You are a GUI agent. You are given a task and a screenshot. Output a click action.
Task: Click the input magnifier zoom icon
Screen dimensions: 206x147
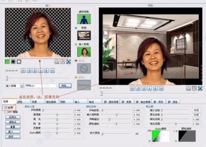click(x=57, y=62)
